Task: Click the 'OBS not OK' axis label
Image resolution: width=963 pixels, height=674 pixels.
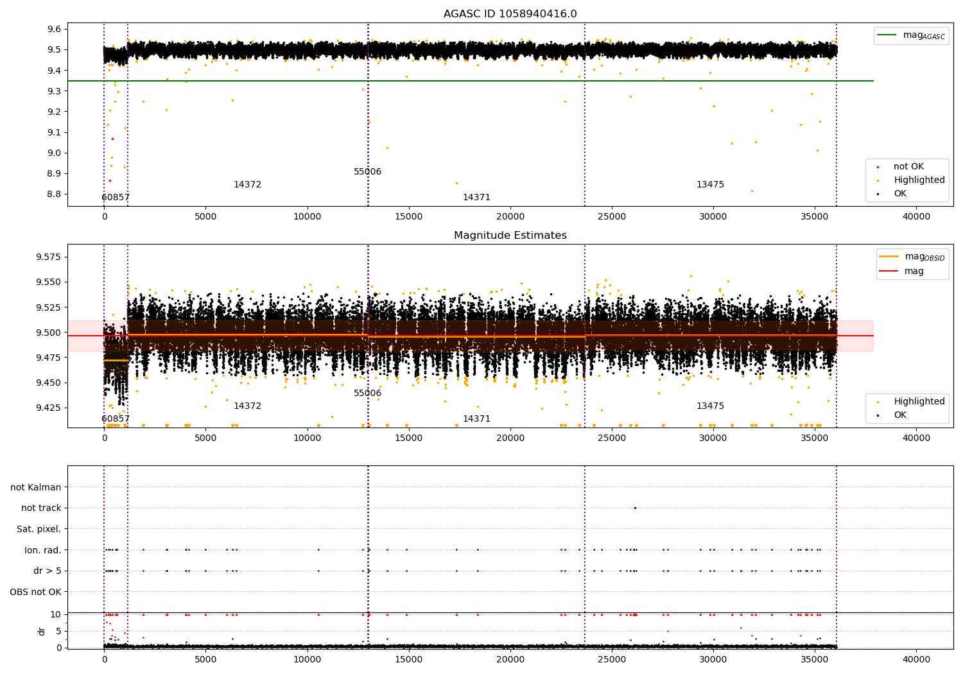Action: click(36, 592)
